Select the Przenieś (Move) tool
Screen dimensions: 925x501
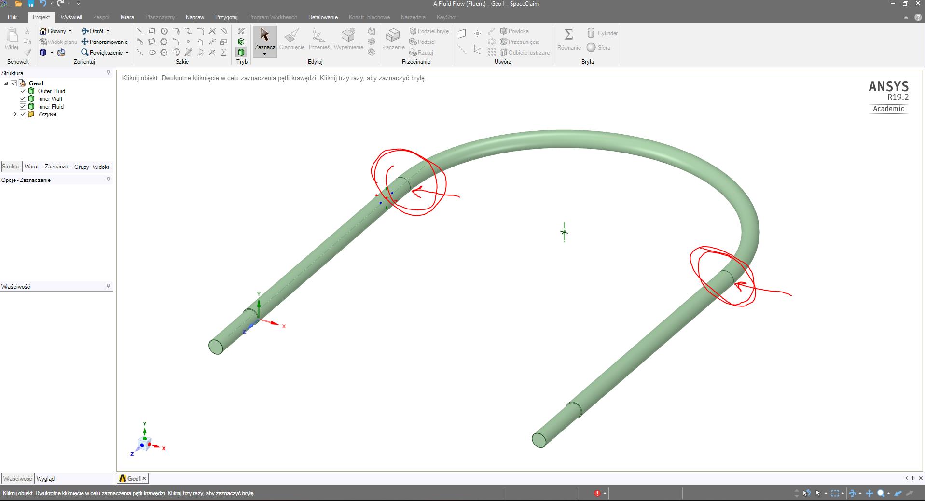click(x=318, y=40)
